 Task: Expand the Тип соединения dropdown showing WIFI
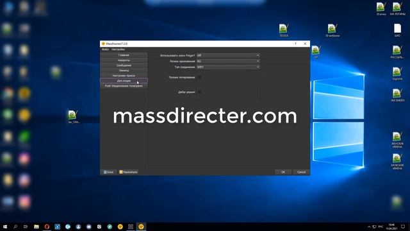click(x=228, y=67)
